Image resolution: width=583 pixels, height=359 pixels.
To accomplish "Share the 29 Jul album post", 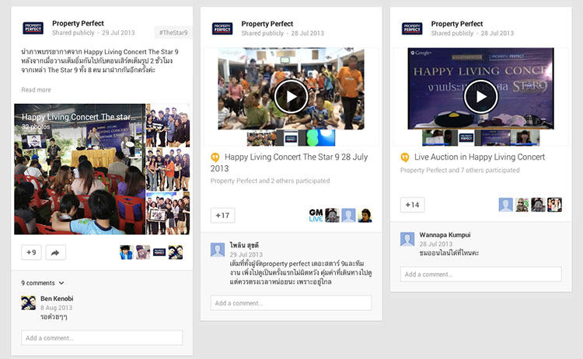I will pyautogui.click(x=55, y=253).
